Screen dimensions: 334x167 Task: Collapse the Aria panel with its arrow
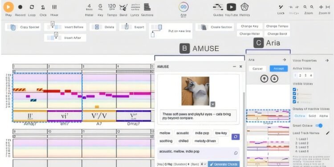coord(284,60)
